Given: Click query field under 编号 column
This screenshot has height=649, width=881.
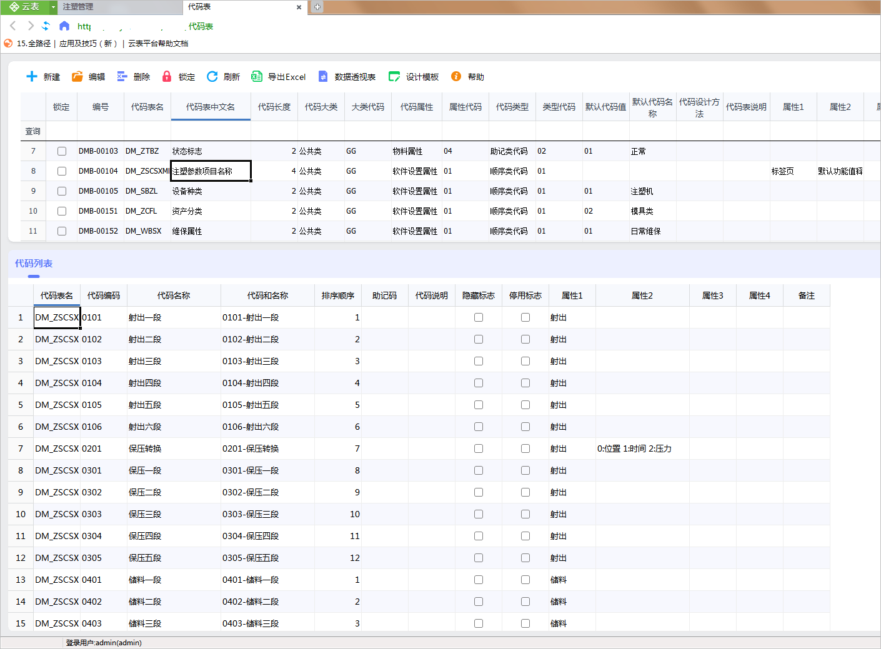Looking at the screenshot, I should click(101, 131).
